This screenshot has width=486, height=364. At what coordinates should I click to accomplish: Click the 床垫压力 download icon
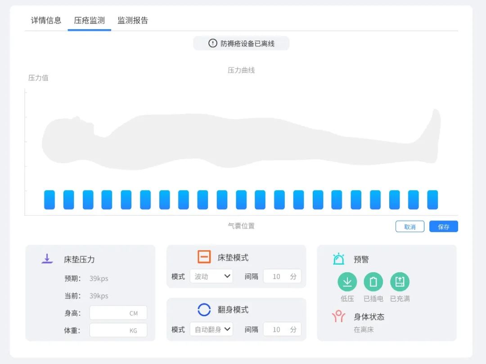click(x=47, y=256)
